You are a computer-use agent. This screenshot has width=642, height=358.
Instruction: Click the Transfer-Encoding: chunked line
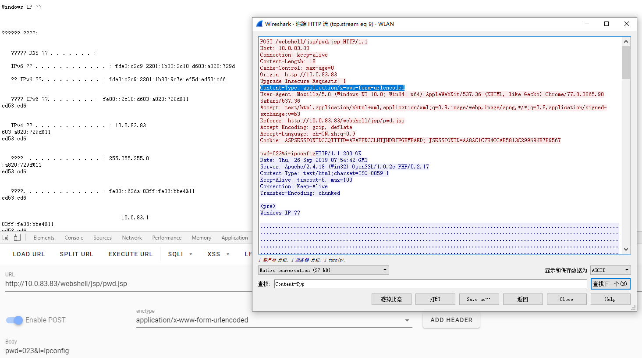(300, 193)
